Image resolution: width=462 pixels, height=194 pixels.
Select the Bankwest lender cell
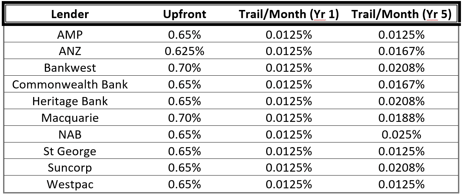click(x=70, y=68)
